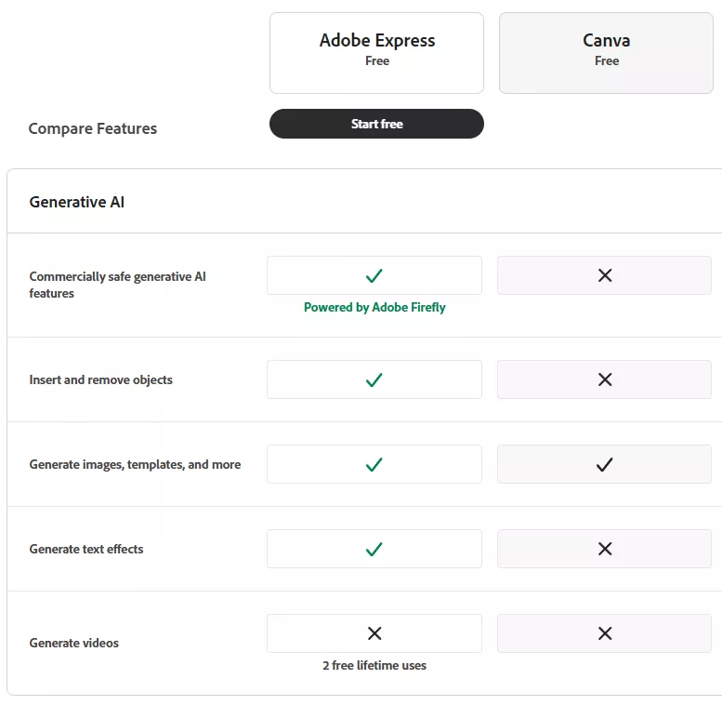
Task: Click Adobe checkmark for Insert and remove objects
Action: [x=374, y=379]
